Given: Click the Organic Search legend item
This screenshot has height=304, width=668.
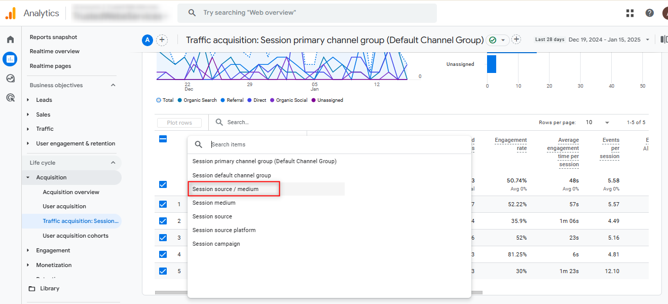Looking at the screenshot, I should click(197, 100).
